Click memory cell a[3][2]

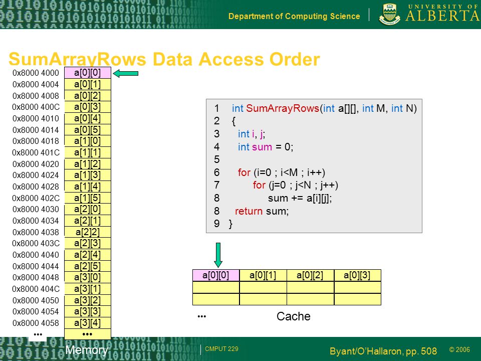click(x=87, y=300)
